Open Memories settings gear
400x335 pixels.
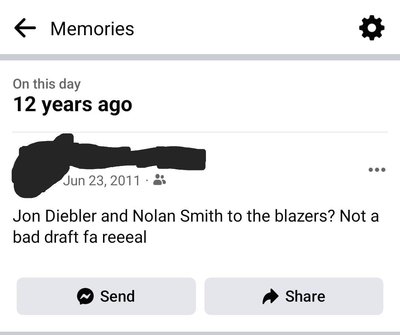coord(371,28)
